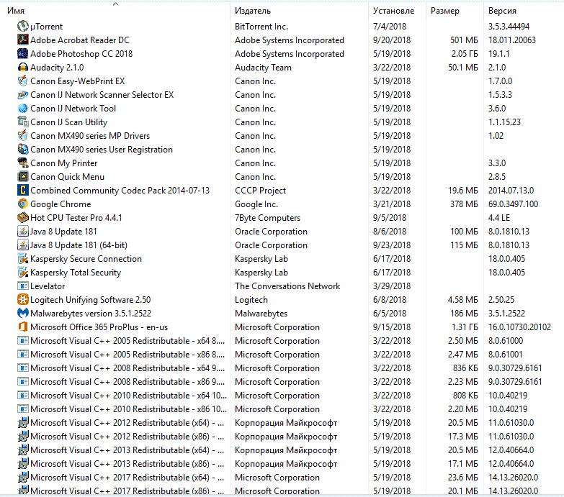
Task: Click Combined Community Codec Pack 2014-07-13 name
Action: click(x=120, y=191)
